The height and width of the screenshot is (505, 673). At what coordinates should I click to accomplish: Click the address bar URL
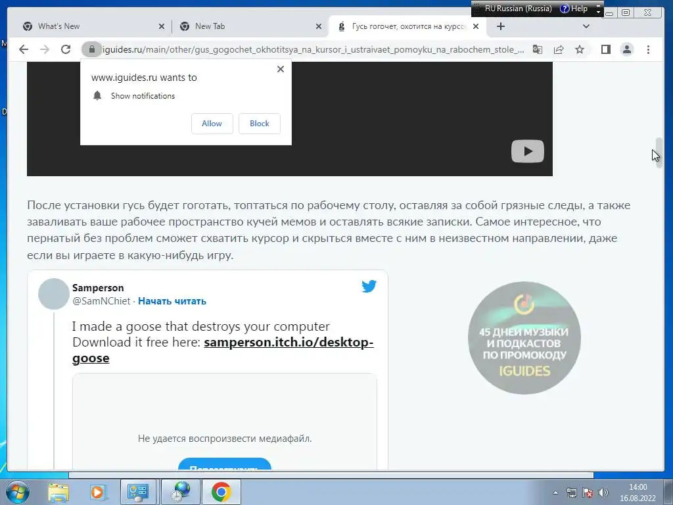[313, 49]
